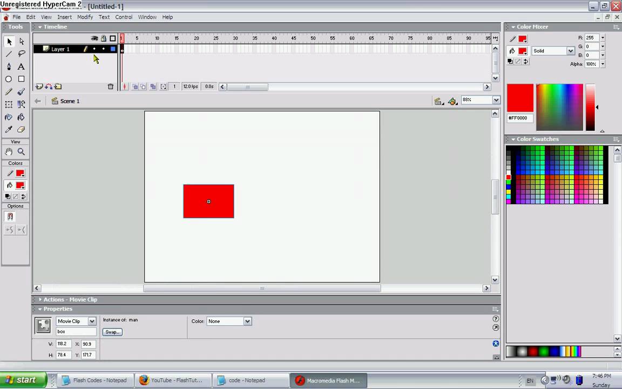
Task: Click the instance name field 'box'
Action: point(76,331)
